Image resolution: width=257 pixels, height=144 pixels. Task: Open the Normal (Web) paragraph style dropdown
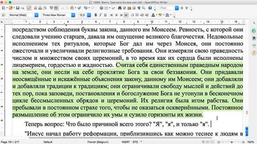[37, 15]
